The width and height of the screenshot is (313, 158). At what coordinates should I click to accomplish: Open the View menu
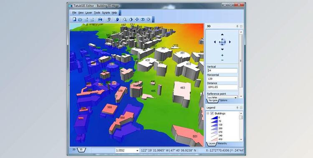point(81,13)
